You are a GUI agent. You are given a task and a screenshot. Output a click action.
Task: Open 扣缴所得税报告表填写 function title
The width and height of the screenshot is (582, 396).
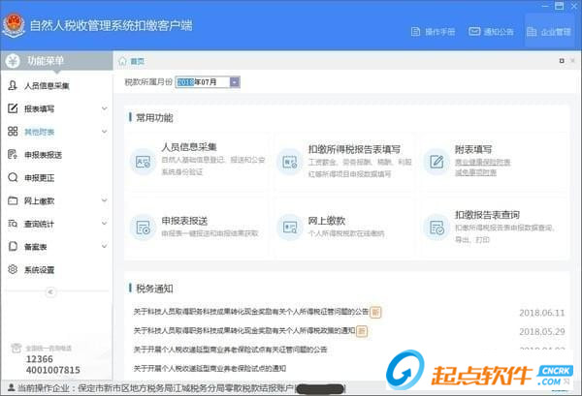click(x=354, y=149)
